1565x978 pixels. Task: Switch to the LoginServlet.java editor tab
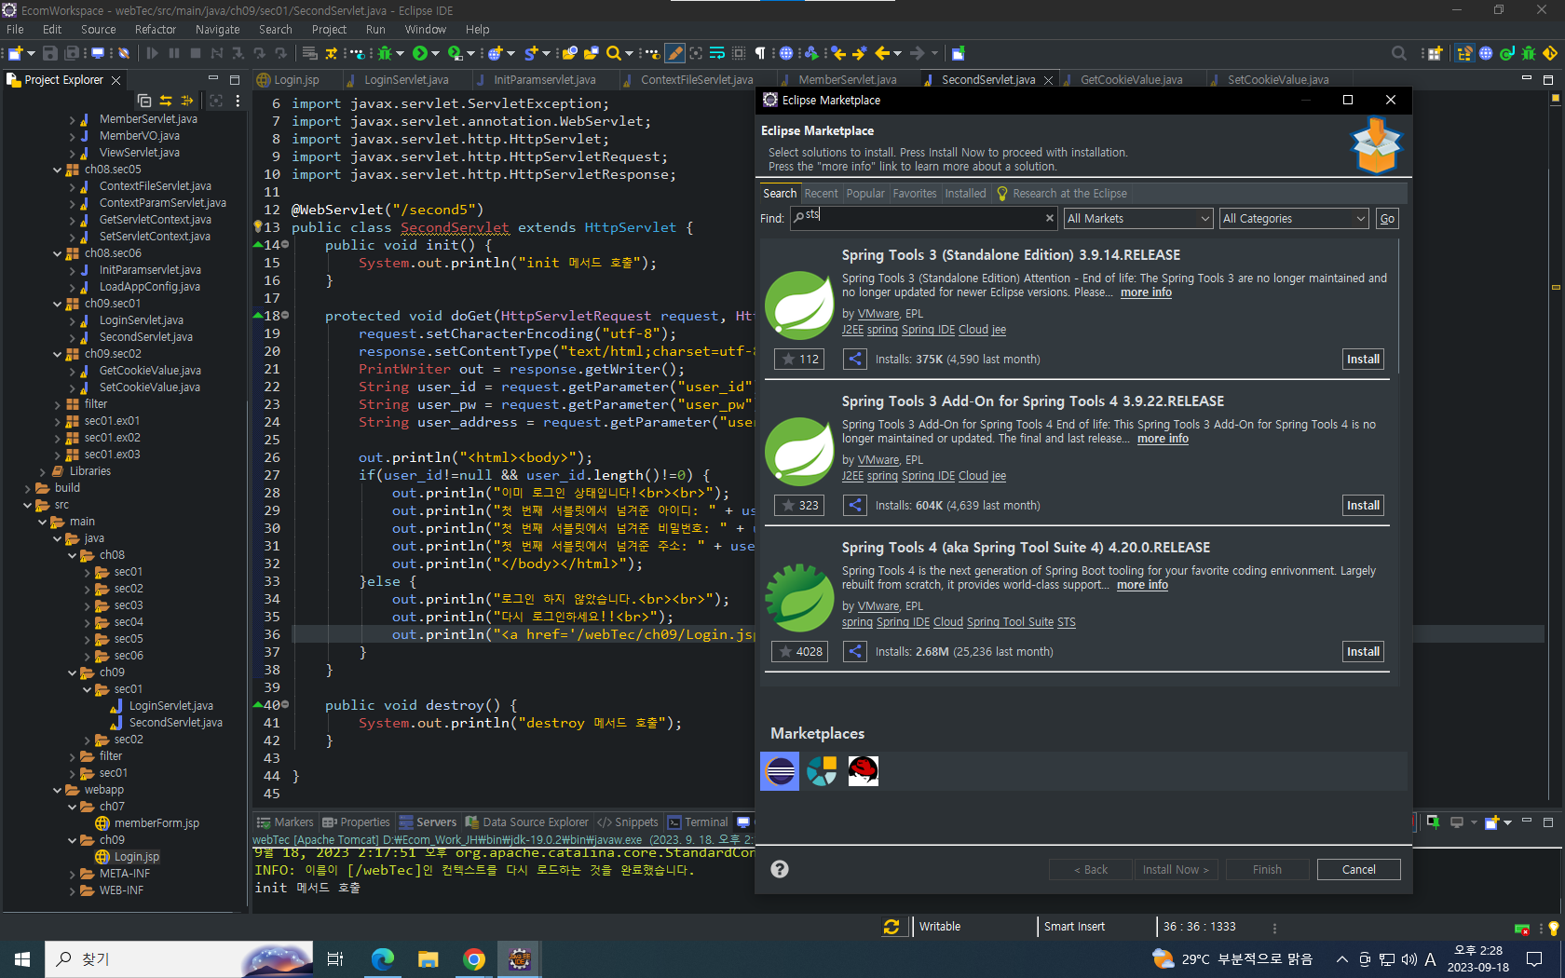(x=406, y=79)
